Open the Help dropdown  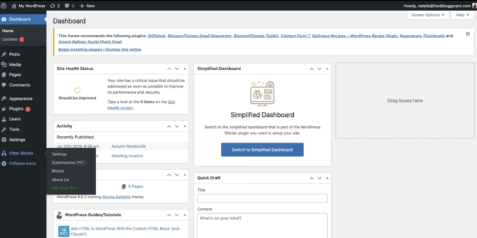tap(462, 15)
